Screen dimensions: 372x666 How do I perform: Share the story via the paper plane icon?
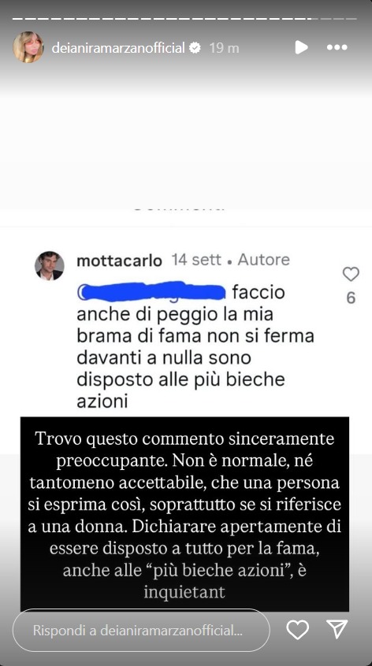[337, 629]
